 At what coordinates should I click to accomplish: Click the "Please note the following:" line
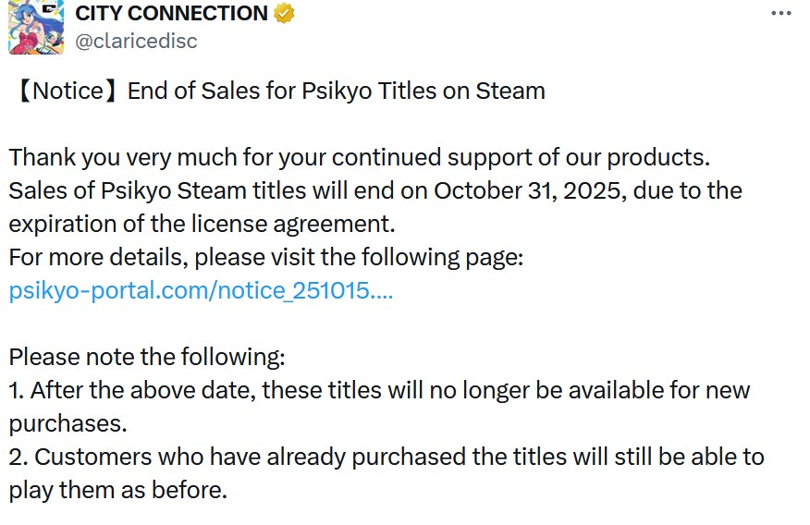147,357
